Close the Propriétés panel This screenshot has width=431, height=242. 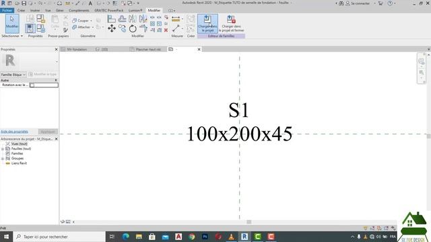[56, 49]
